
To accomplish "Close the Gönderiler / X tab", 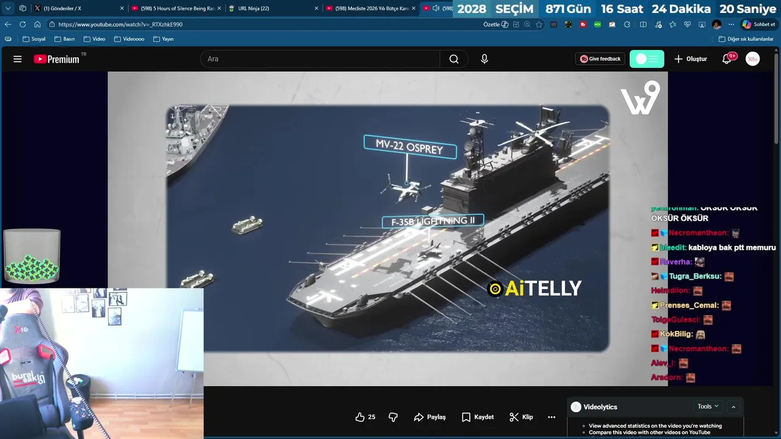I will (x=122, y=9).
